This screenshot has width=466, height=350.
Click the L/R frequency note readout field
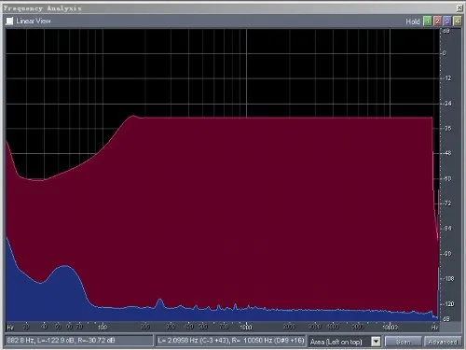[x=230, y=341]
